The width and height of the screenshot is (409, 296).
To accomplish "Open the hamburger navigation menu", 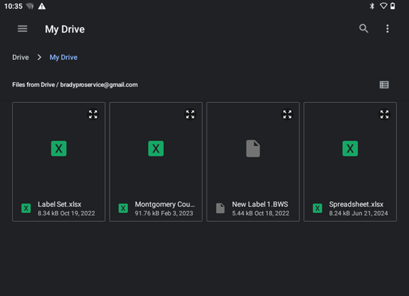I will click(x=22, y=29).
